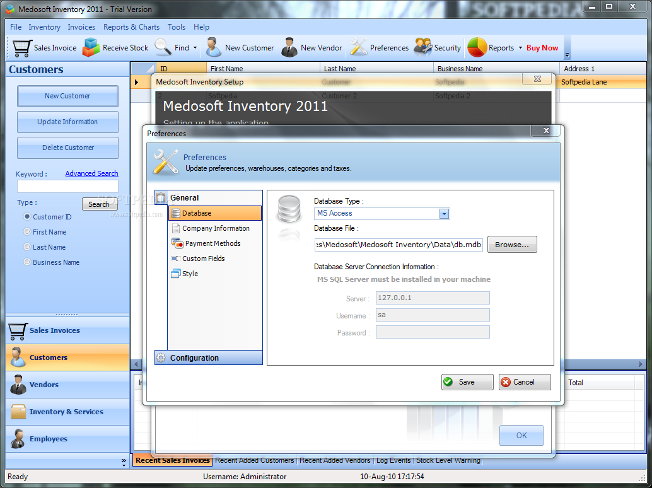652x488 pixels.
Task: Click the database cylinder icon in Preferences
Action: coord(289,209)
